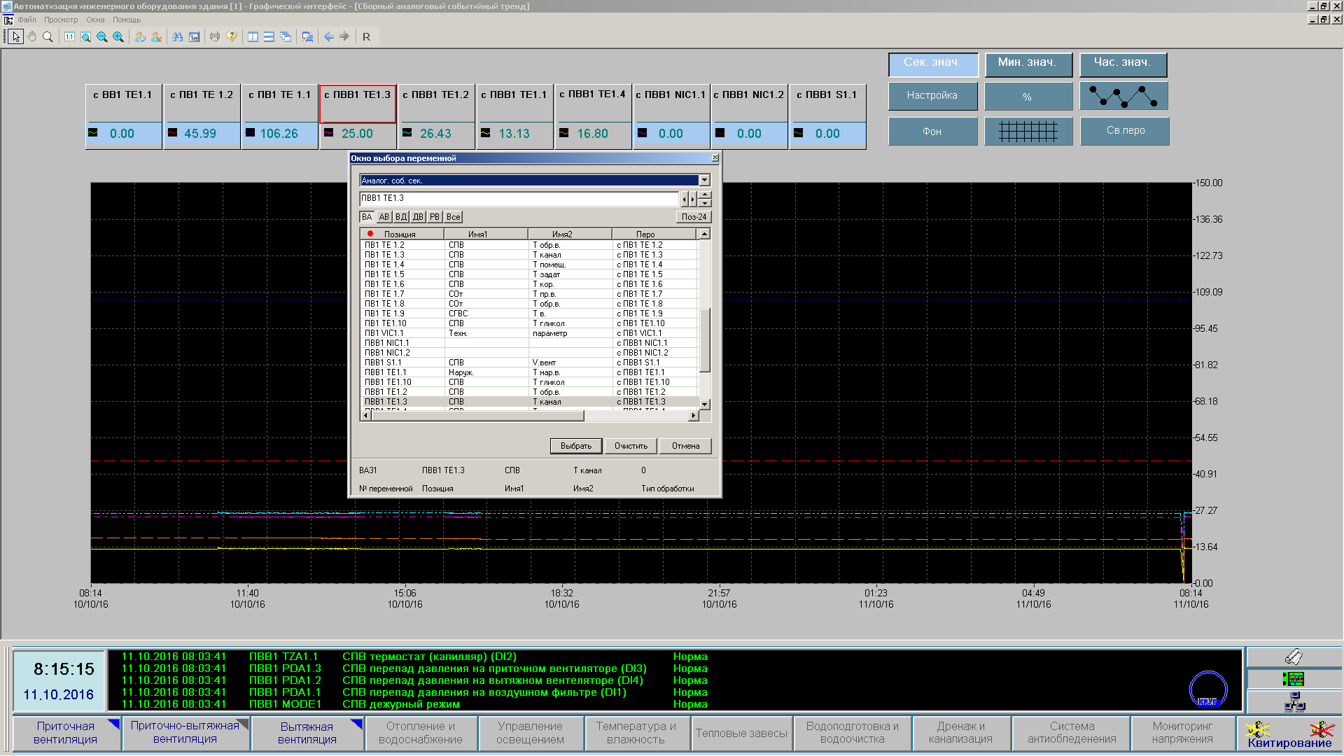Image resolution: width=1344 pixels, height=756 pixels.
Task: Click the zoom out magnifier icon
Action: pos(102,36)
